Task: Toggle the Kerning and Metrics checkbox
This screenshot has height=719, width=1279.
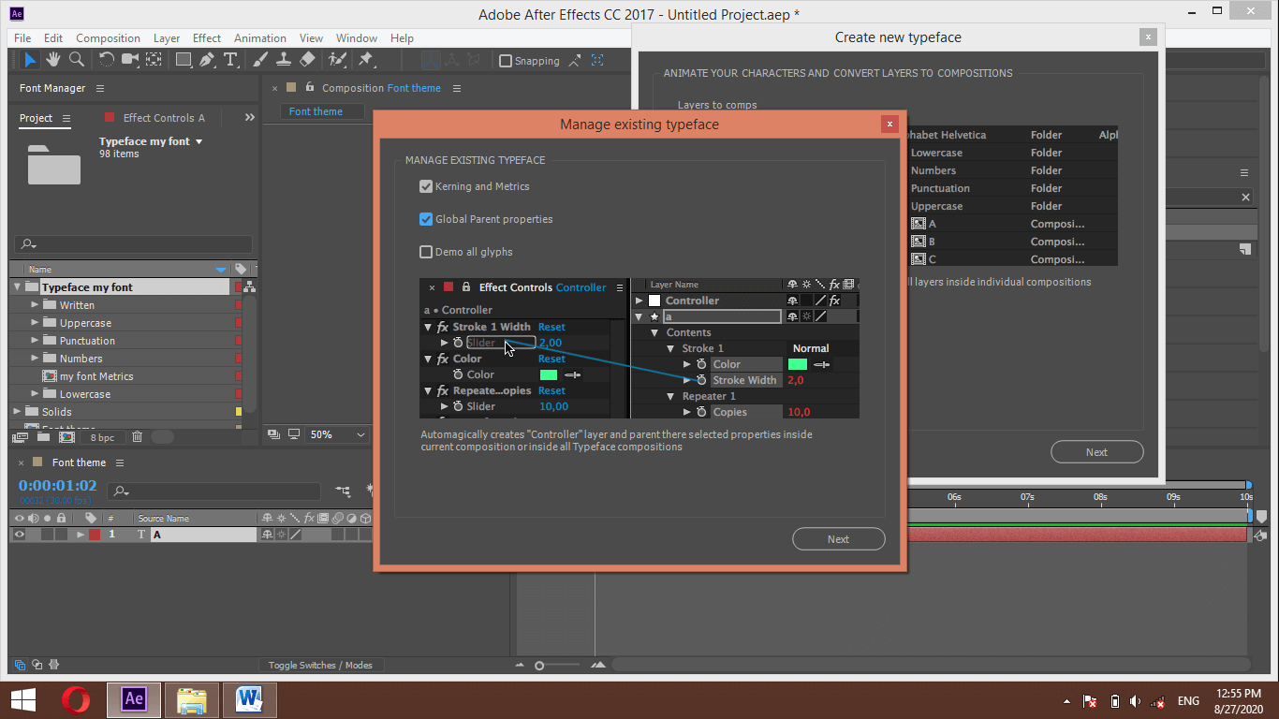Action: [426, 186]
